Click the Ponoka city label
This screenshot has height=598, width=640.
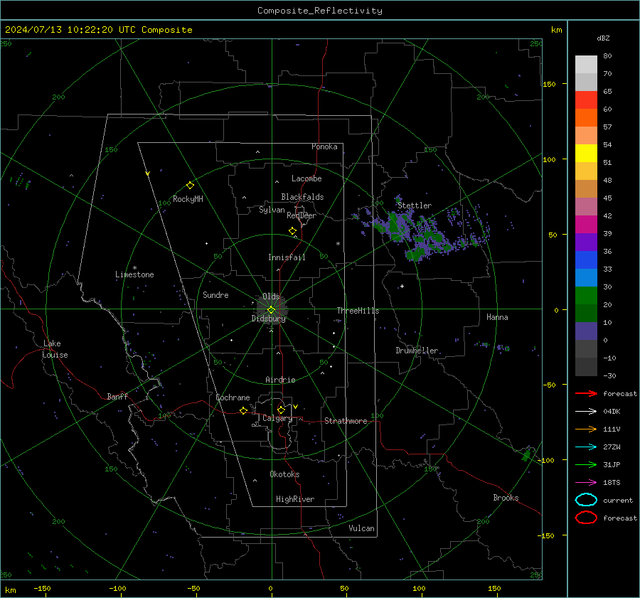click(x=324, y=146)
